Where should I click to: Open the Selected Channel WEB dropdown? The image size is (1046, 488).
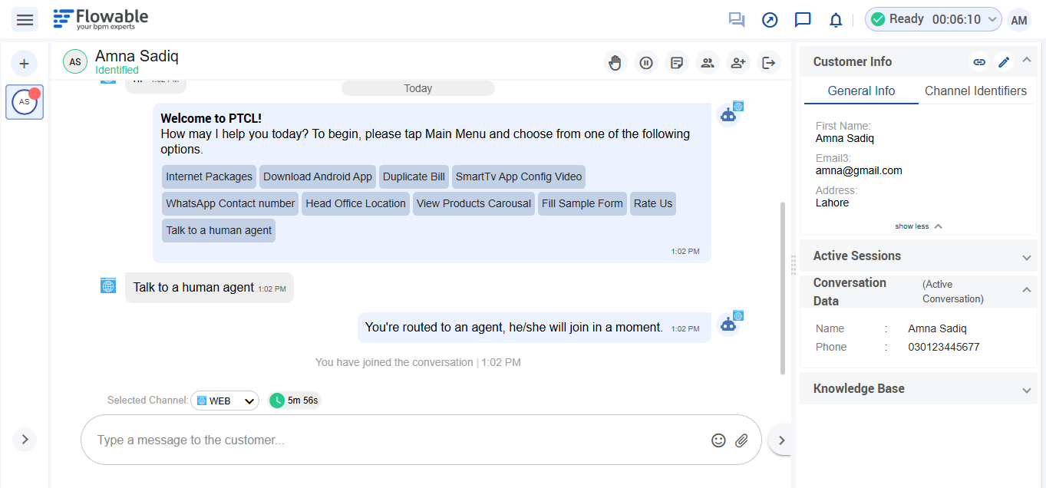coord(225,401)
